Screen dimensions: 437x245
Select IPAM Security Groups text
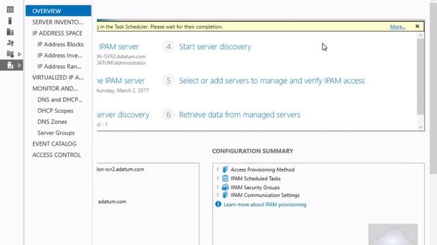pos(255,187)
